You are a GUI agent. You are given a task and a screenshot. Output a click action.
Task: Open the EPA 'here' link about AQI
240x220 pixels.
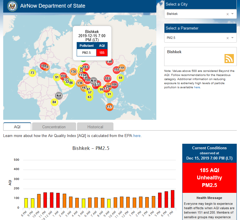click(137, 136)
